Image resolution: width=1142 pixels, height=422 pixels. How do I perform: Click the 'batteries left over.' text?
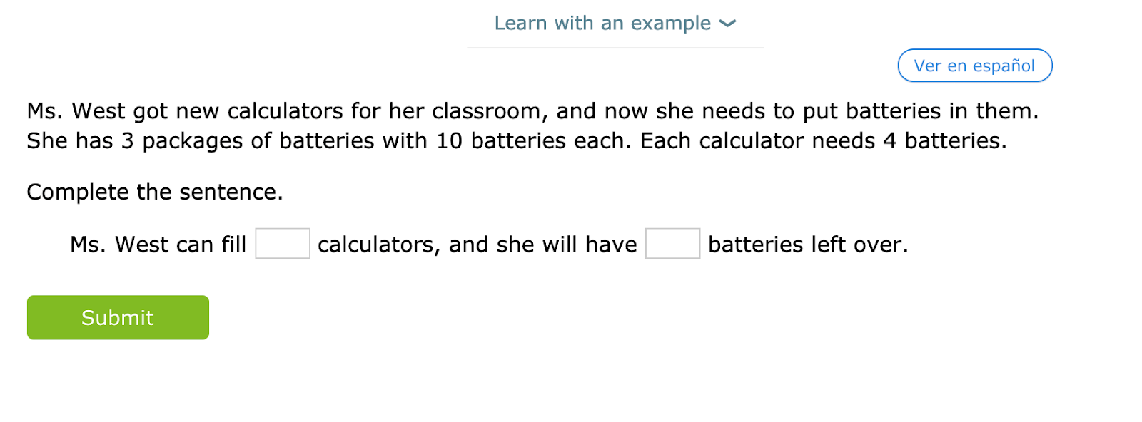[x=808, y=245]
